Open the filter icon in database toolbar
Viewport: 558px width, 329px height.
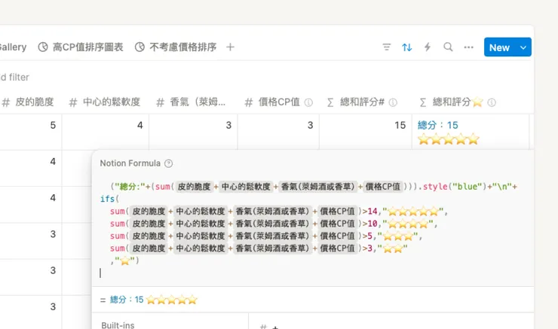tap(387, 47)
